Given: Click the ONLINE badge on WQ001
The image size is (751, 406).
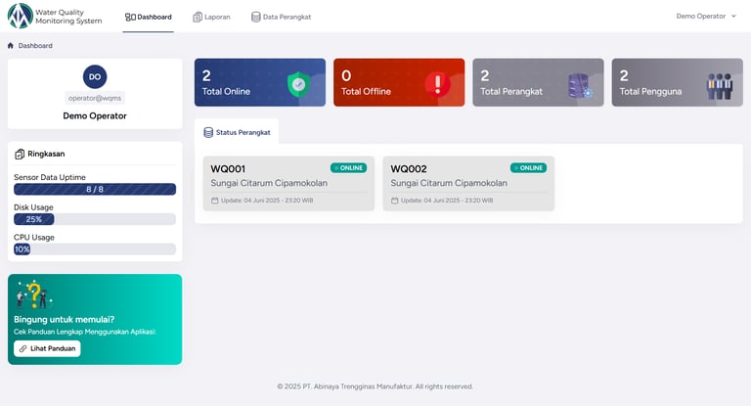Looking at the screenshot, I should (349, 167).
